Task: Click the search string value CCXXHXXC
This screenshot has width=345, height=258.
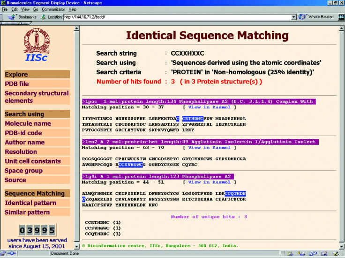Action: [x=187, y=53]
